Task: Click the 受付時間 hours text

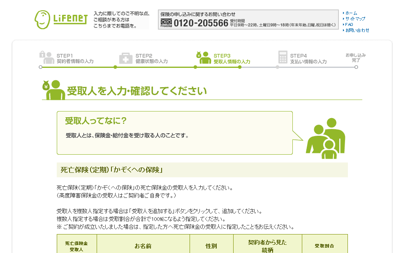Action: tap(283, 23)
